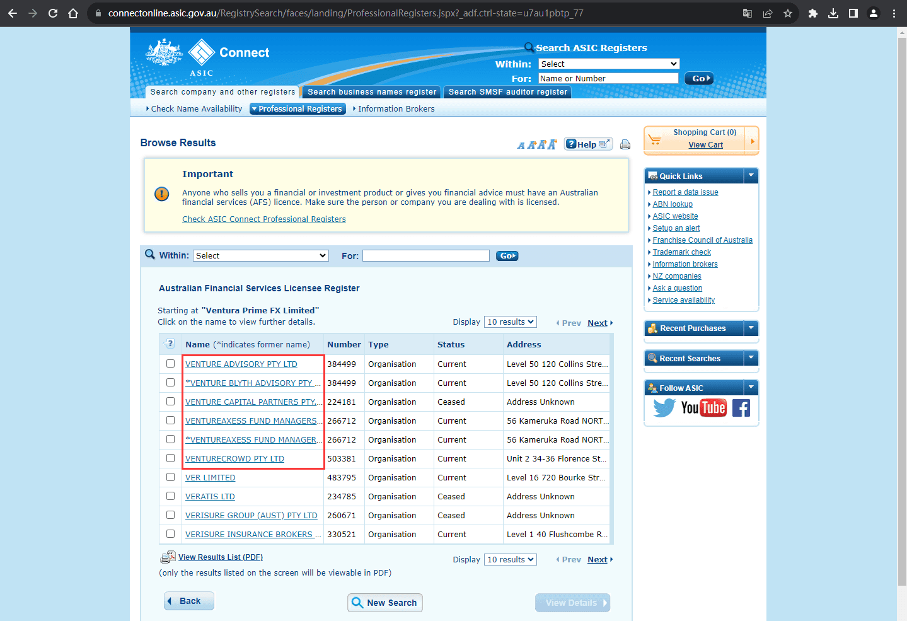Click the For input field in results panel
Viewport: 907px width, 621px height.
[x=426, y=255]
